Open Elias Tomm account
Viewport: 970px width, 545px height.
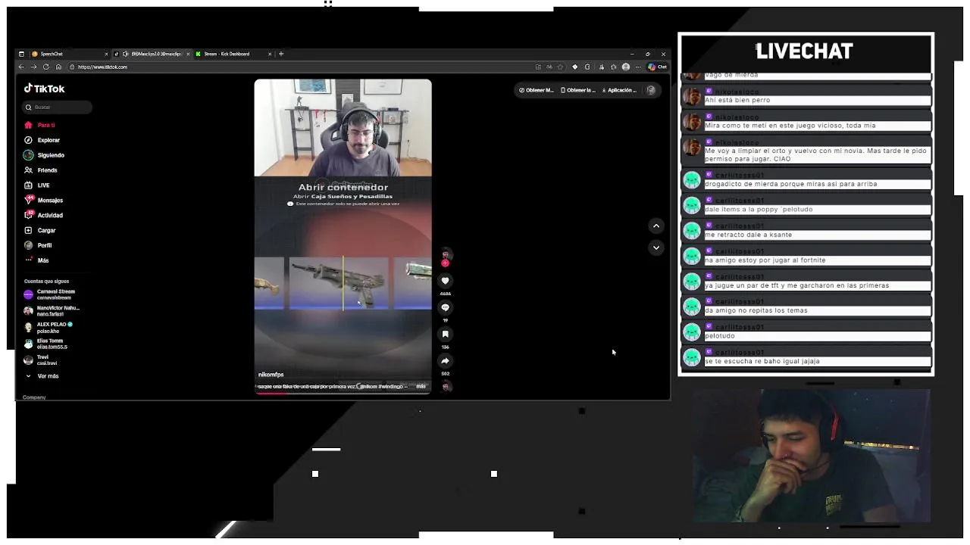pos(45,344)
